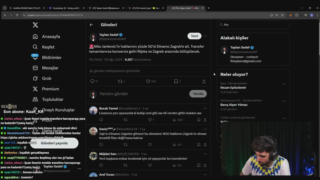Open Taylan Sedef's avatar on main post
320x180 pixels.
click(93, 37)
